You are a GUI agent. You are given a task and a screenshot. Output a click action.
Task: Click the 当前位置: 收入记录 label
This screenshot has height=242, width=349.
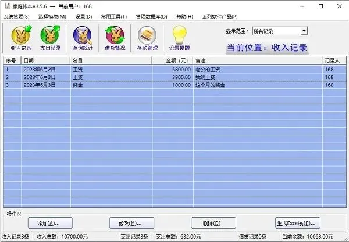pos(267,48)
